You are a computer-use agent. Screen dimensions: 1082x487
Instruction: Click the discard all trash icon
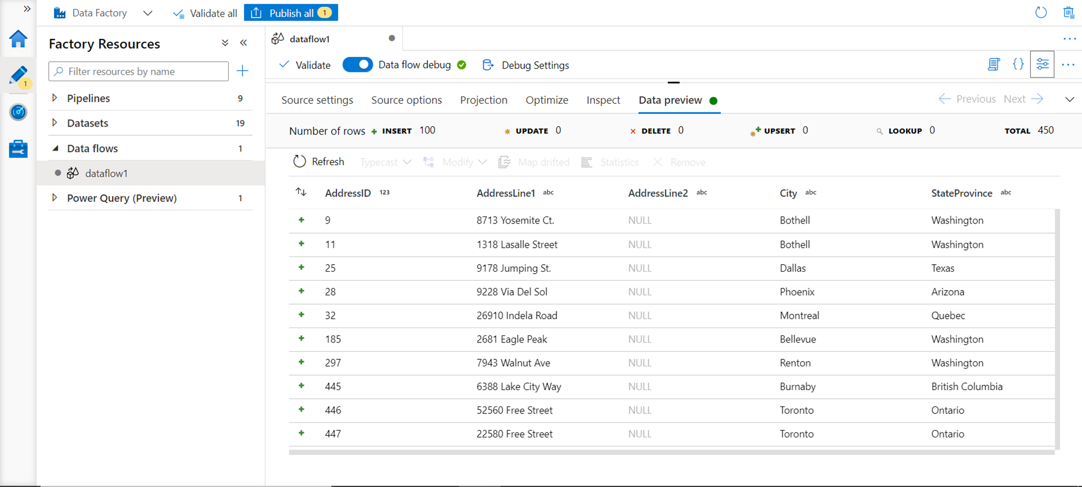tap(1069, 12)
